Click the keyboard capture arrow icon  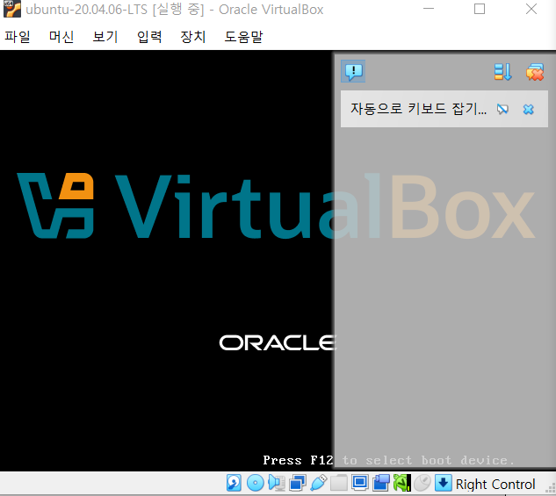(x=444, y=483)
